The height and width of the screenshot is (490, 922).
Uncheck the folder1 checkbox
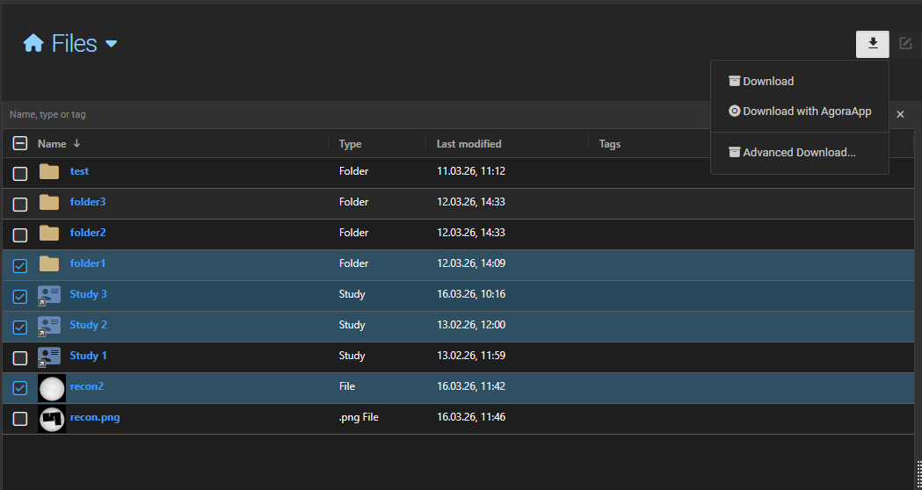click(20, 265)
